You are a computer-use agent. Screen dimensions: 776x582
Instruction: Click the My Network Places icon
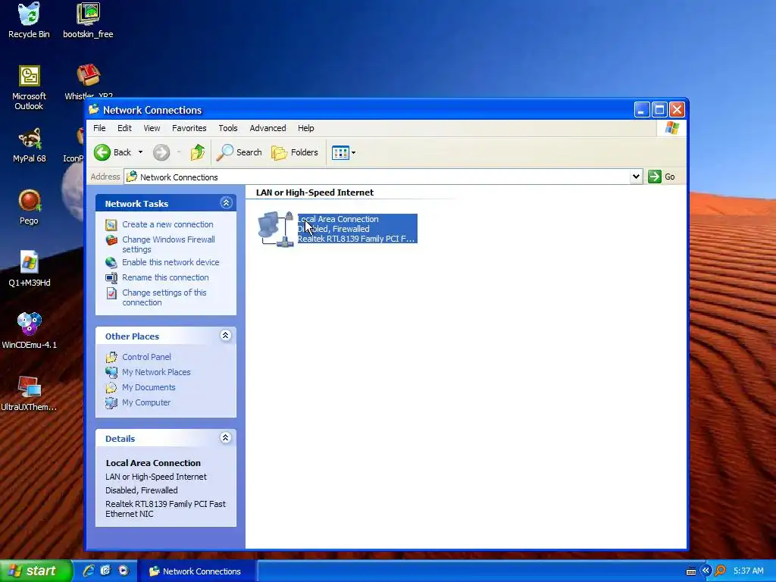(x=111, y=373)
